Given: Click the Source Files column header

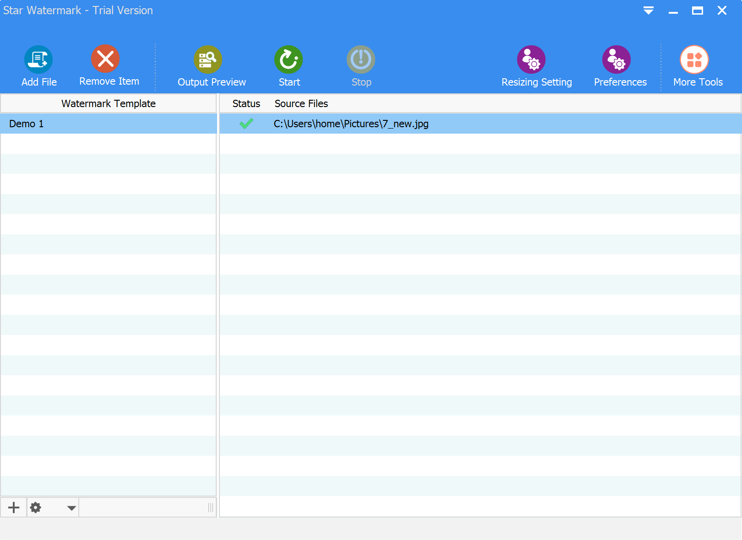Looking at the screenshot, I should click(x=301, y=104).
